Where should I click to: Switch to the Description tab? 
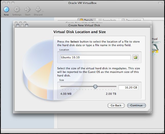pos(131,20)
